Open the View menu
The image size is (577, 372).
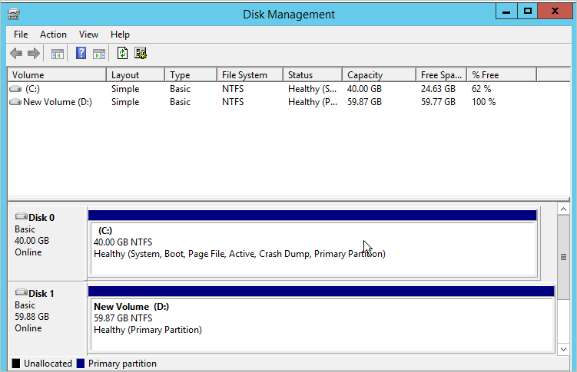click(x=88, y=35)
